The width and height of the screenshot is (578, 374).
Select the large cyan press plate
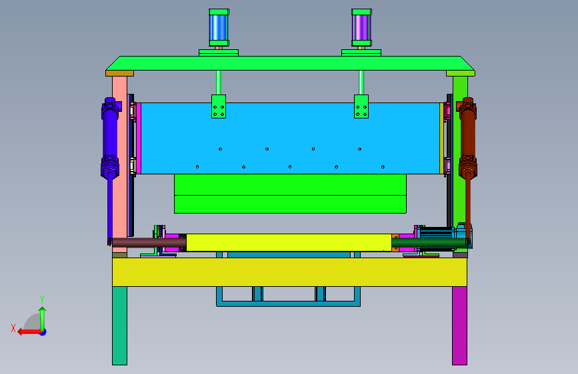290,138
